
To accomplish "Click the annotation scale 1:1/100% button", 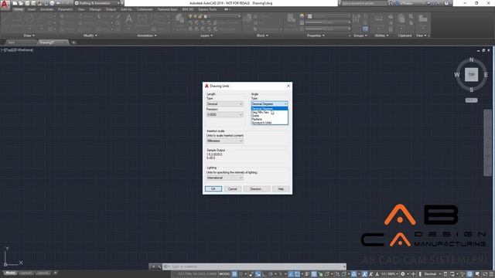I will [x=389, y=274].
